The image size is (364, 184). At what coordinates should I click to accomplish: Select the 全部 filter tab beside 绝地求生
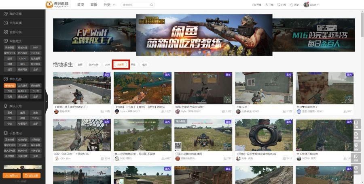tap(80, 65)
